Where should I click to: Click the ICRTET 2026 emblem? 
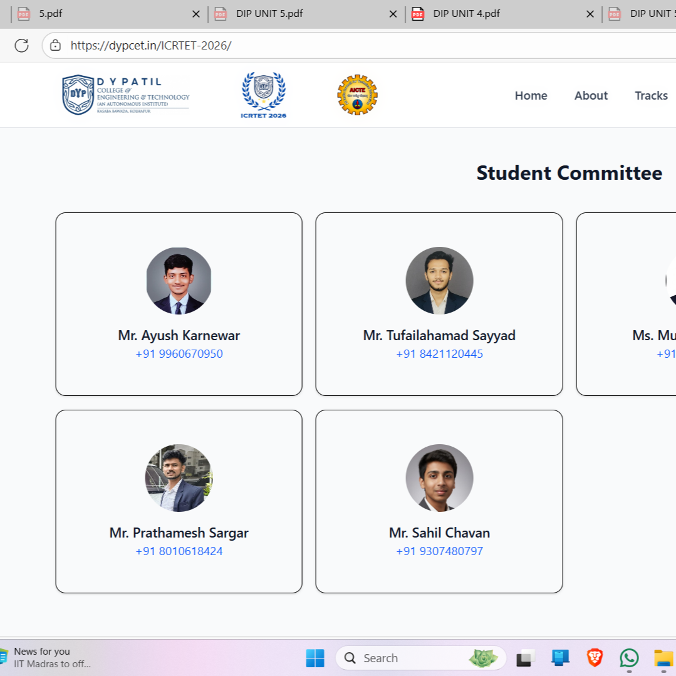coord(264,94)
